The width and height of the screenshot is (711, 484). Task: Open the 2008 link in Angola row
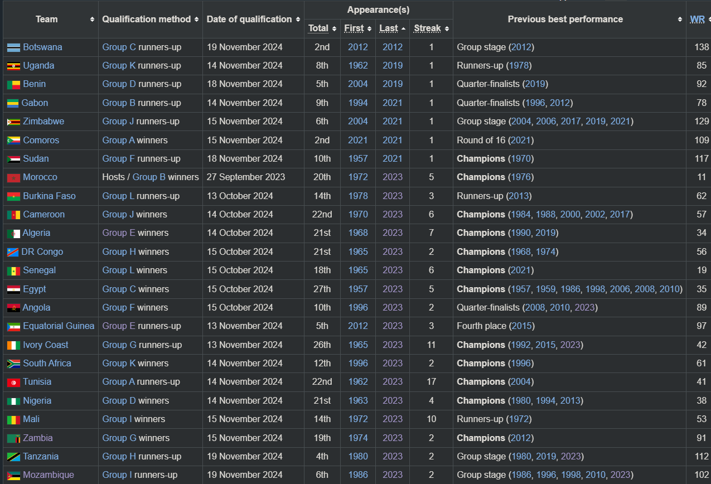535,307
